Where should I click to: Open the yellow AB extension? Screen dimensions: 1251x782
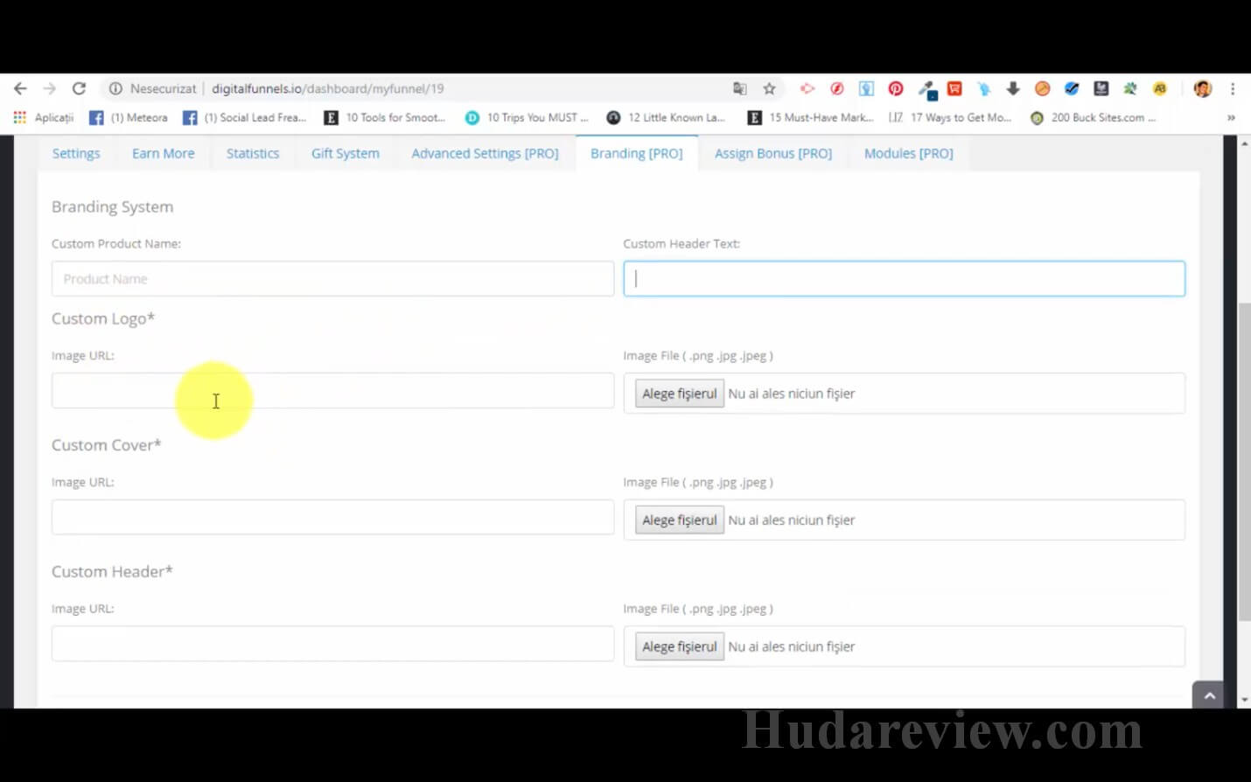click(x=1160, y=88)
